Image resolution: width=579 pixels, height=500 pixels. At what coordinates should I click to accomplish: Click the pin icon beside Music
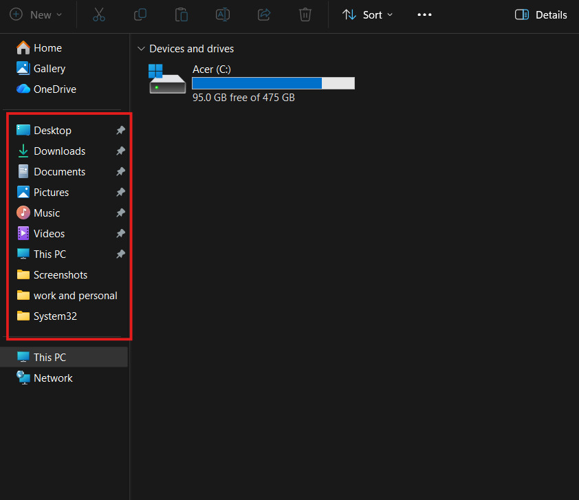(120, 213)
